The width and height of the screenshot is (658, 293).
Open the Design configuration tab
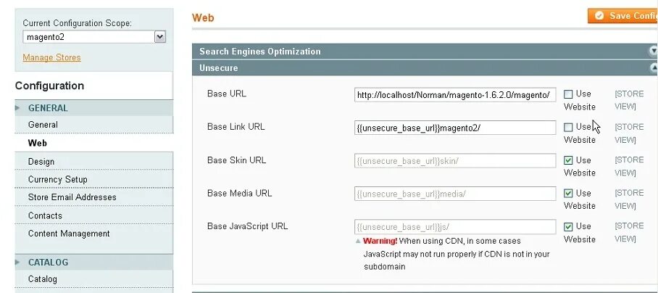pos(94,161)
